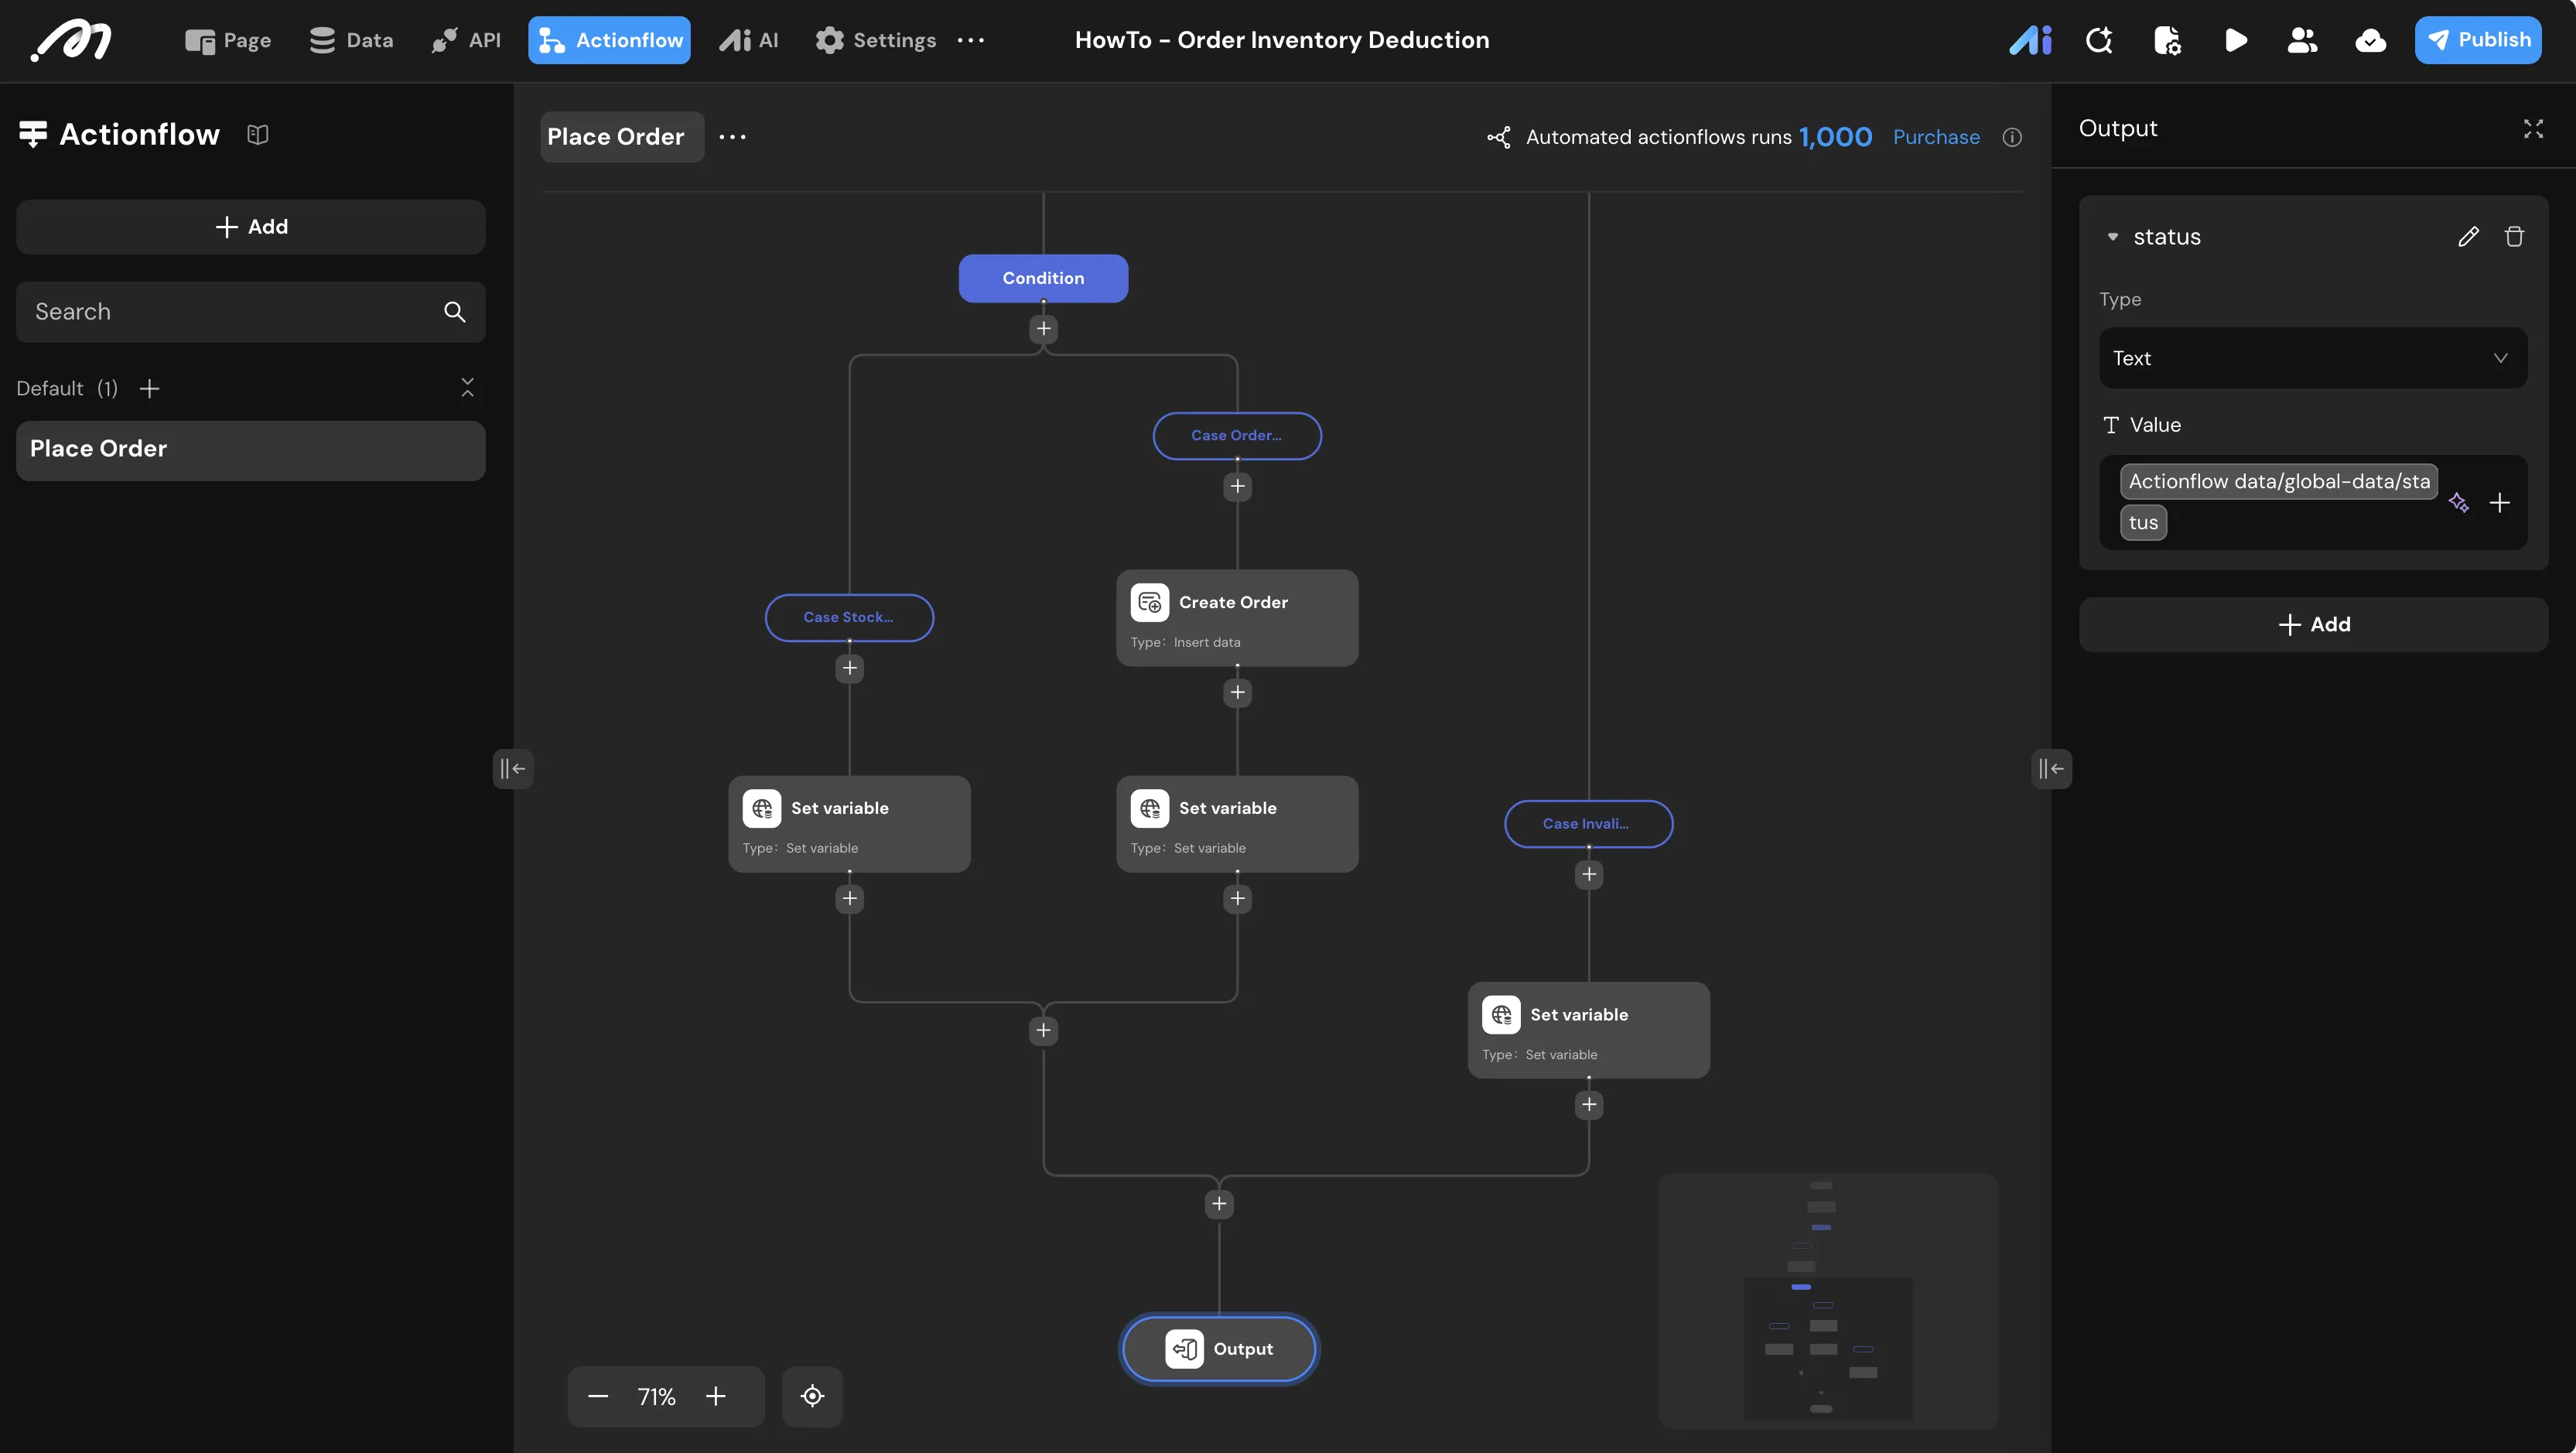
Task: Click the Add button in Output panel
Action: 2313,625
